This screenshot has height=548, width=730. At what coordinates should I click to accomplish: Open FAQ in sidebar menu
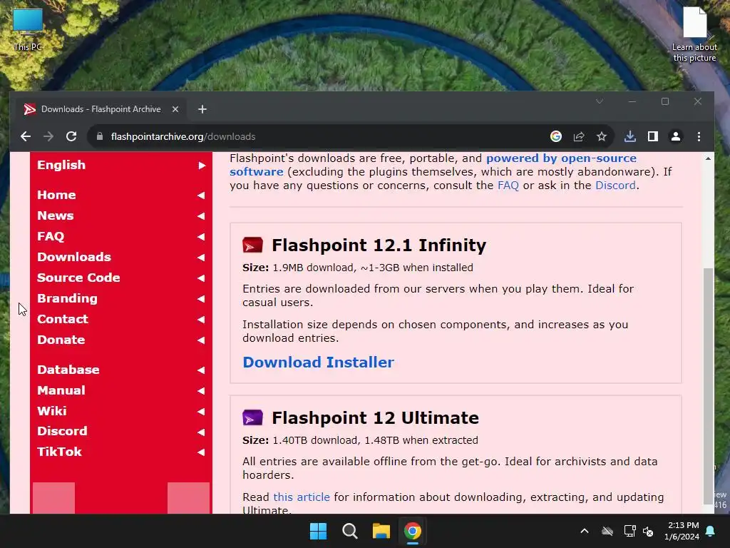click(121, 236)
